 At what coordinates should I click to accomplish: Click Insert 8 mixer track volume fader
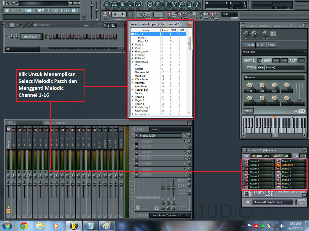51,184
